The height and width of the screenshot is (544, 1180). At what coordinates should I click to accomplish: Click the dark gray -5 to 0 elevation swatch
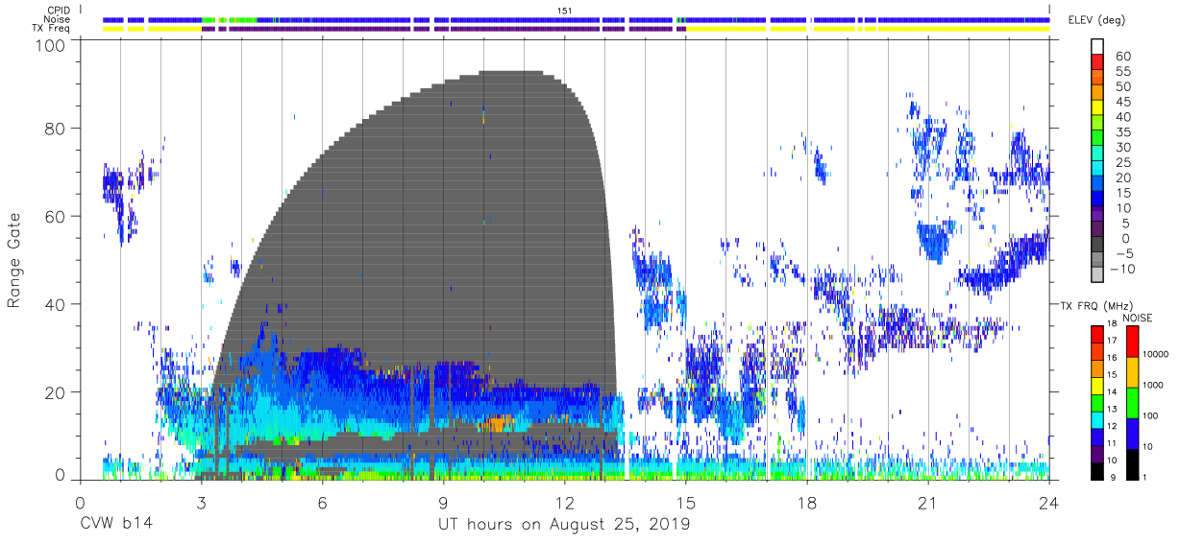tap(1098, 246)
